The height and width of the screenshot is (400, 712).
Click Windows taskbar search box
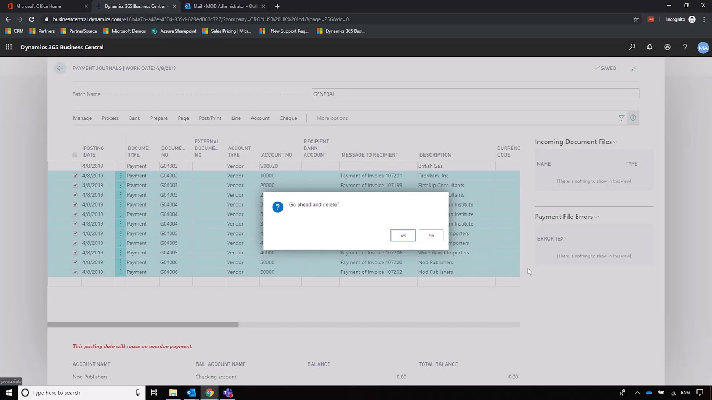click(x=81, y=393)
